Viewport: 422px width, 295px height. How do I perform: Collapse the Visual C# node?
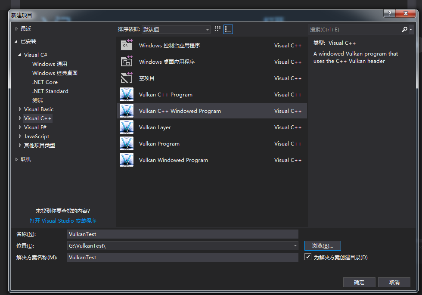click(x=19, y=55)
